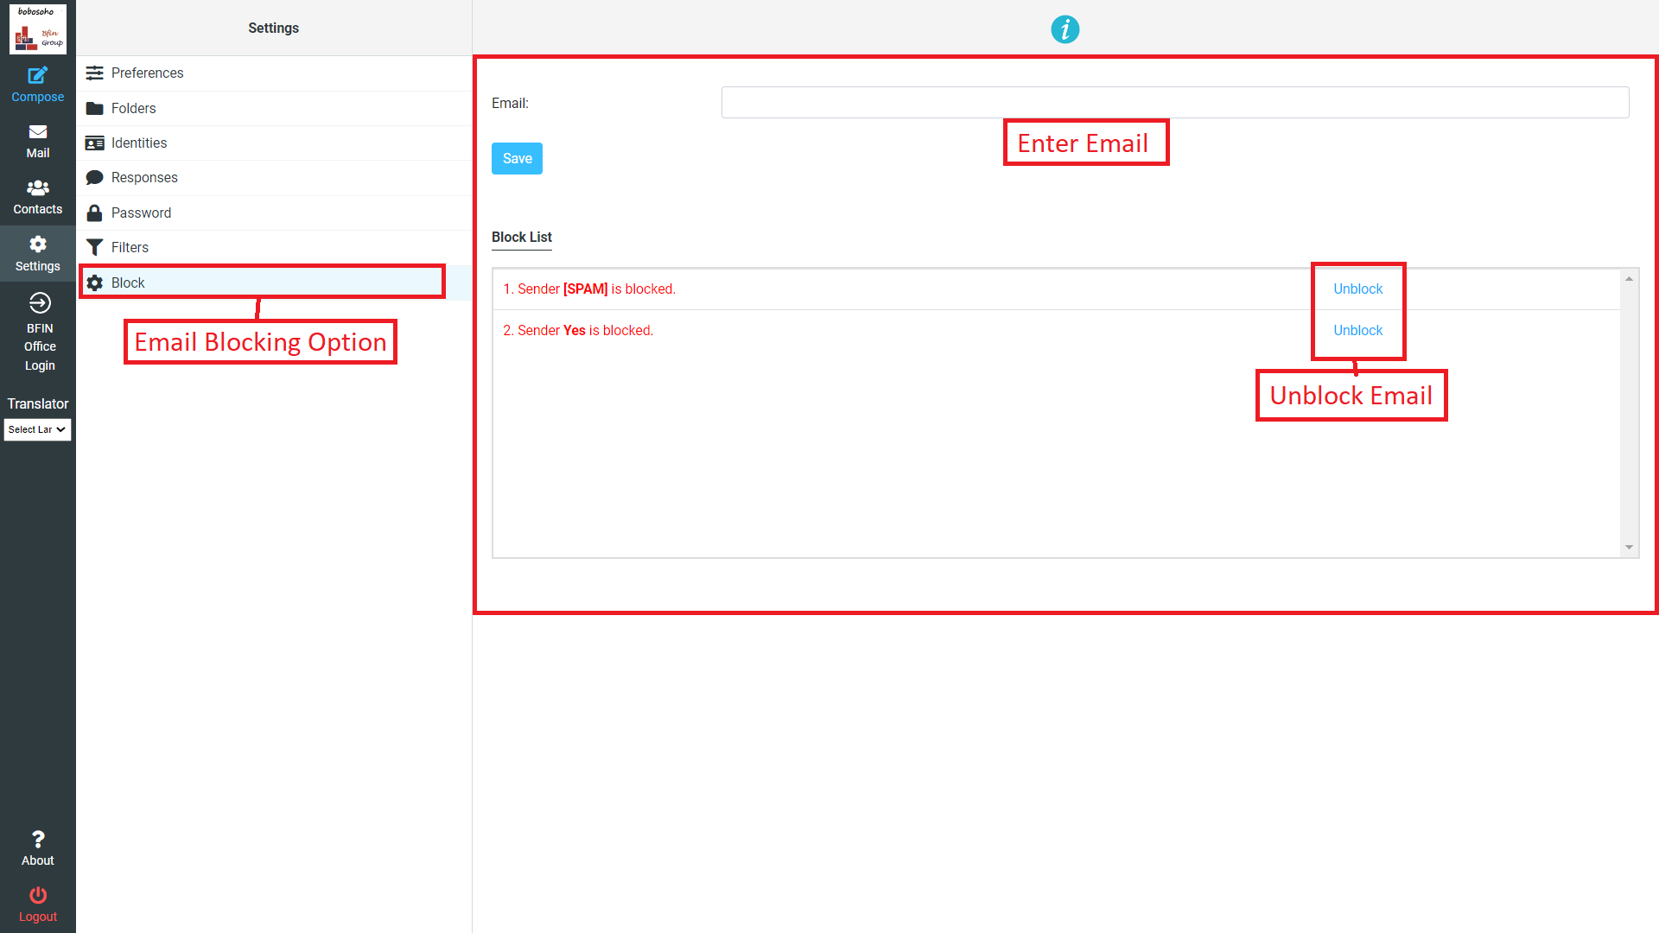Click the Logout power icon
The image size is (1659, 933).
click(x=37, y=895)
